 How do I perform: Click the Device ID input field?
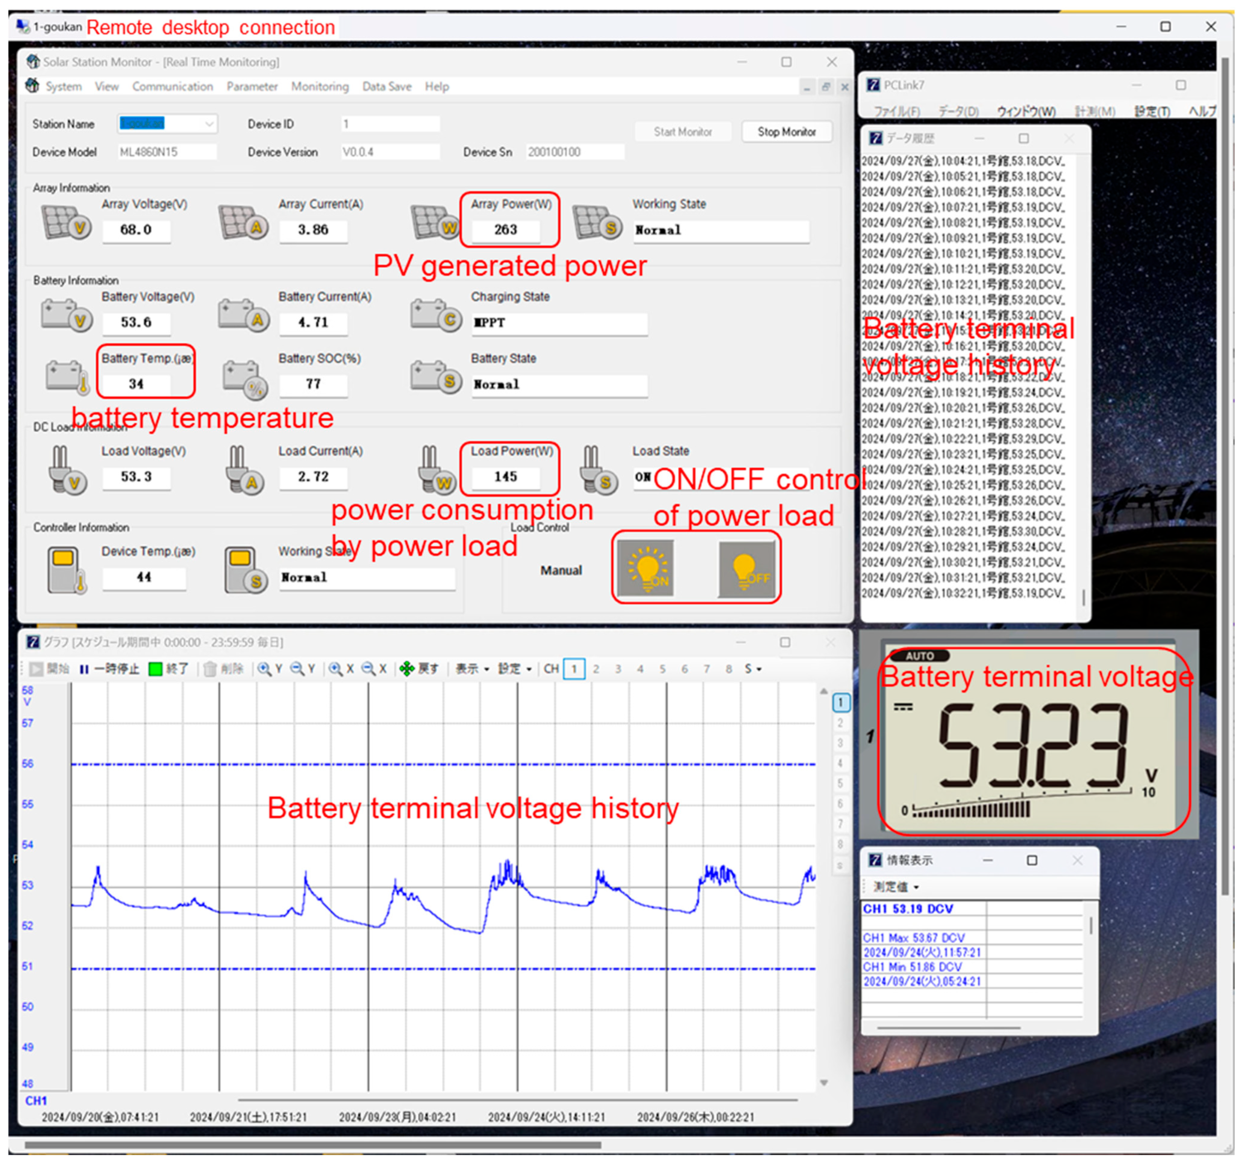(390, 124)
